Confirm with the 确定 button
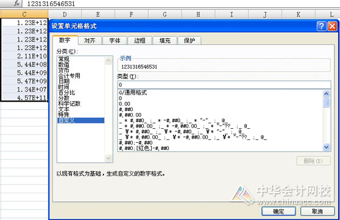This screenshot has width=340, height=220. tap(278, 211)
